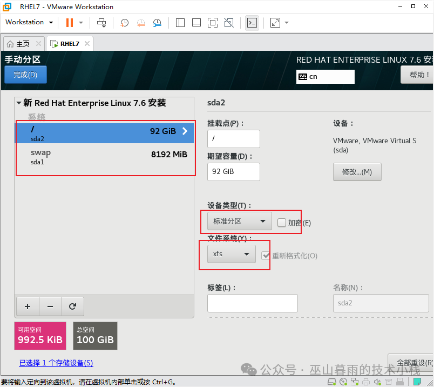Screen dimensions: 434x387
Task: Pause the virtual machine with the orange pause icon
Action: 69,23
